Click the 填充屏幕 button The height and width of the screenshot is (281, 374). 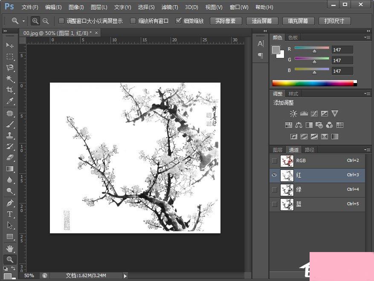point(298,21)
